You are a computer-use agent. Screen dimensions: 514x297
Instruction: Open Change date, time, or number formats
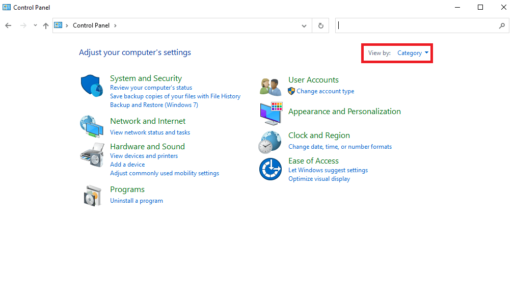[x=340, y=147]
